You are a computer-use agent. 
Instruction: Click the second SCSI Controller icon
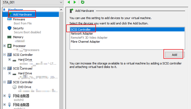click(9, 68)
